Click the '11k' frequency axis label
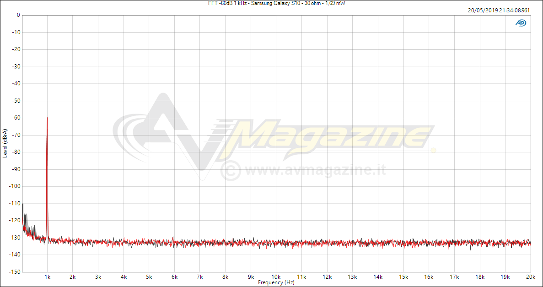 coord(301,277)
